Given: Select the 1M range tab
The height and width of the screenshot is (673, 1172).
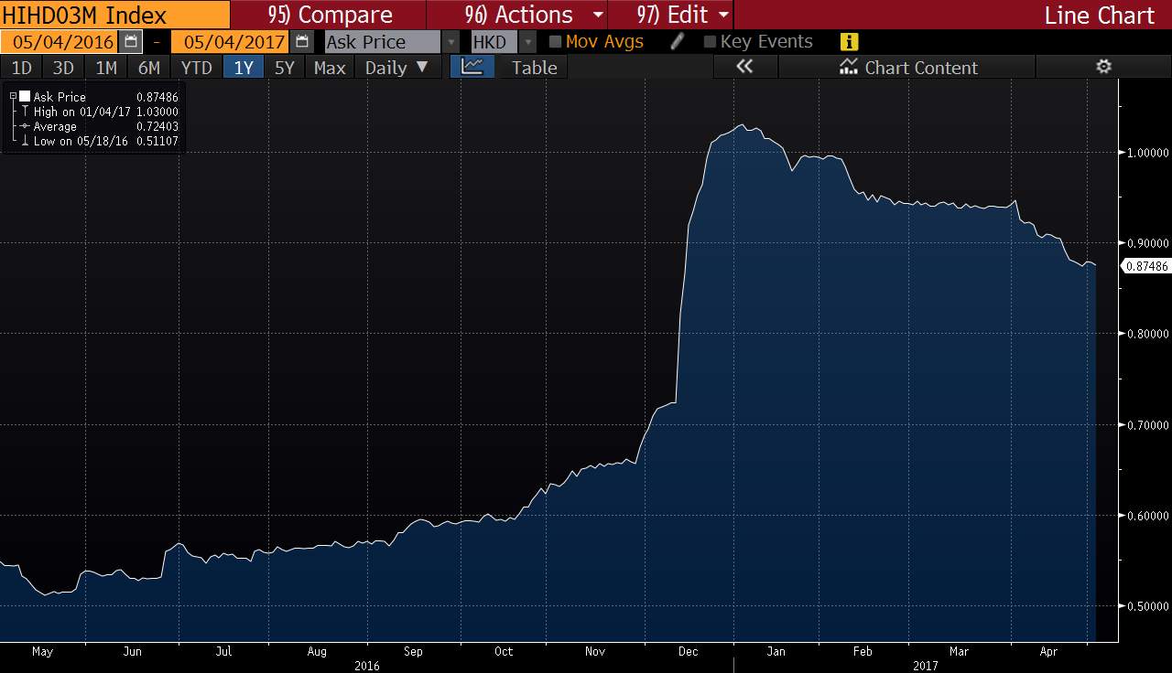Looking at the screenshot, I should (106, 68).
